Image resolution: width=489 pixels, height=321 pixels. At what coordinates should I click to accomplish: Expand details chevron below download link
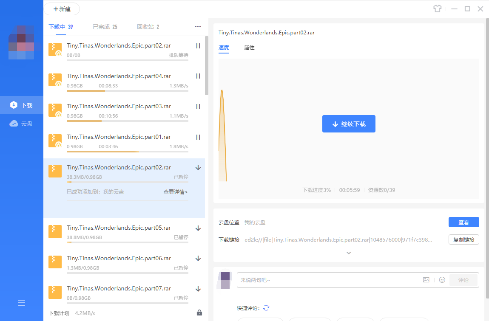click(349, 253)
